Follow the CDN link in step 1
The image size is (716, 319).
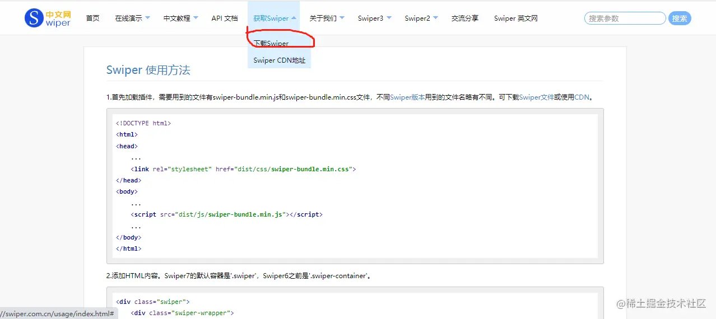click(582, 97)
